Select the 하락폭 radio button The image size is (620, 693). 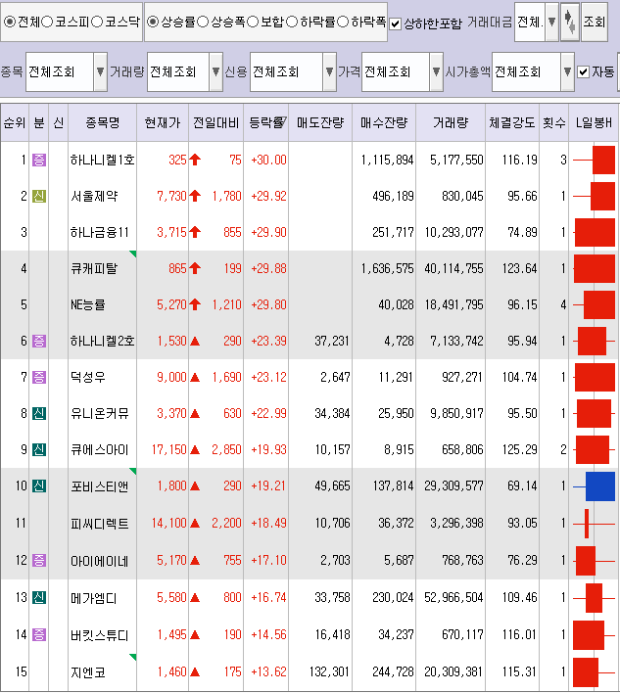coord(343,22)
